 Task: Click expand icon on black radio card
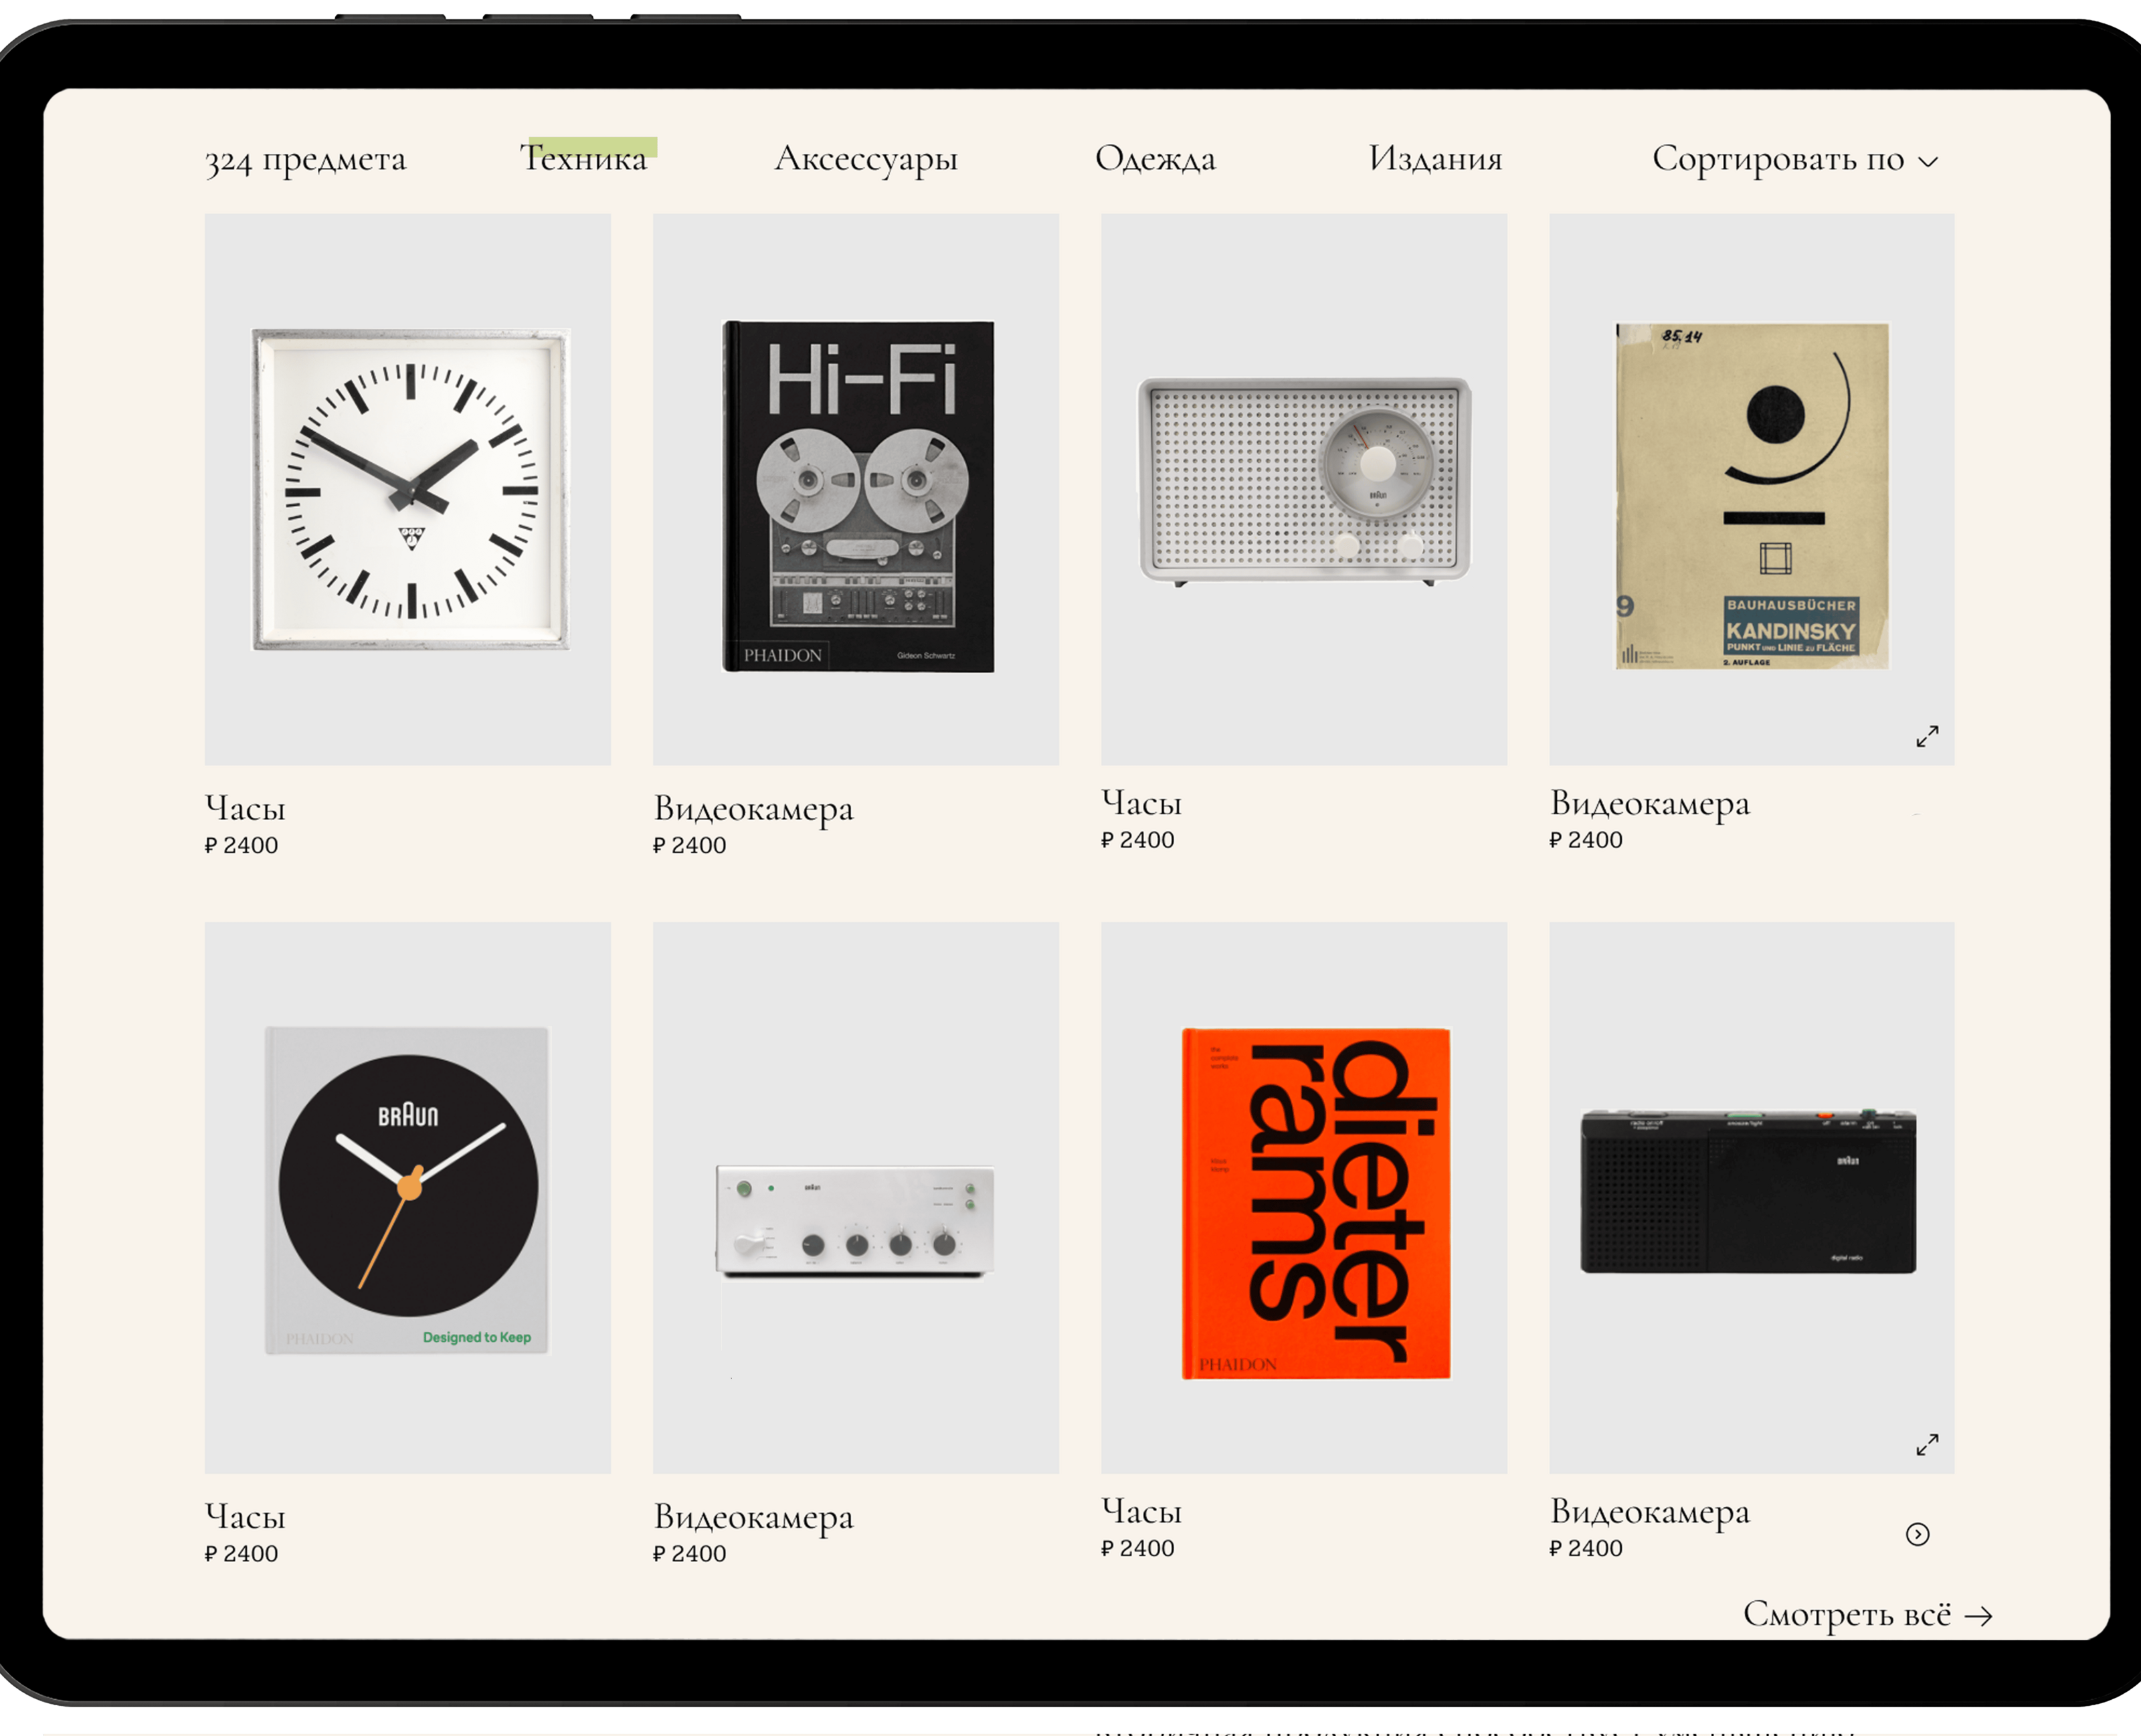pos(1926,1444)
